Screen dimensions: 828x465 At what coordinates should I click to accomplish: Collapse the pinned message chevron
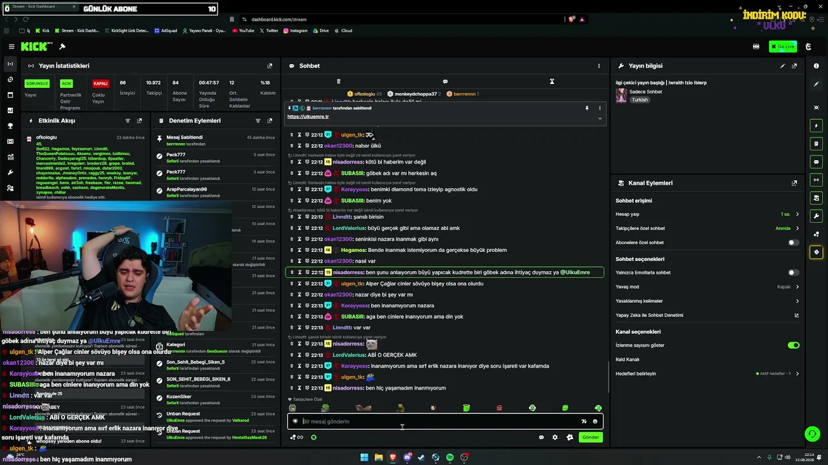click(600, 118)
